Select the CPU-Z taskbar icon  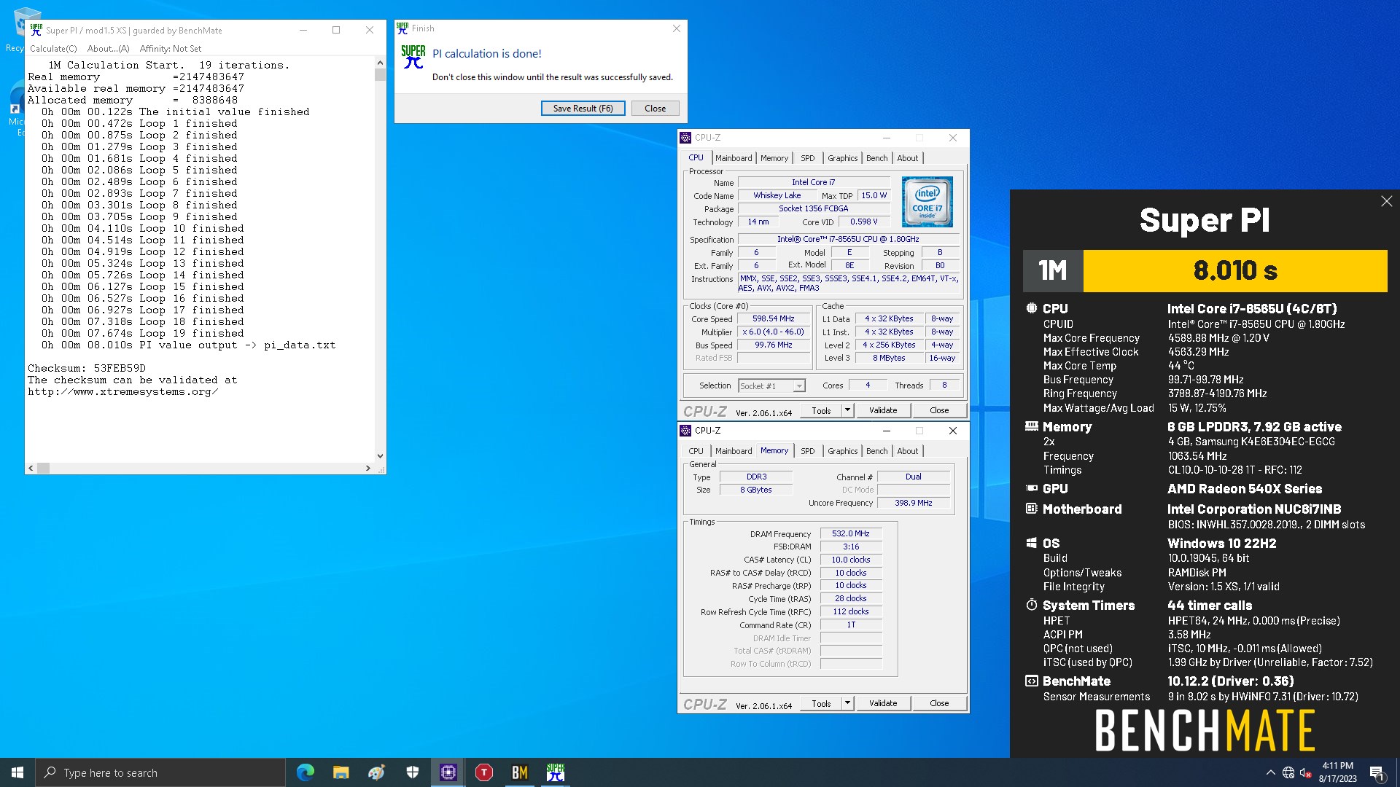448,772
